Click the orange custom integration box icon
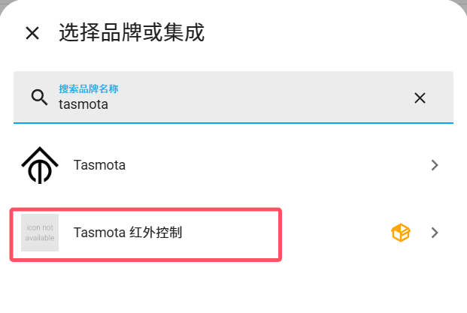The height and width of the screenshot is (313, 467). click(x=401, y=233)
